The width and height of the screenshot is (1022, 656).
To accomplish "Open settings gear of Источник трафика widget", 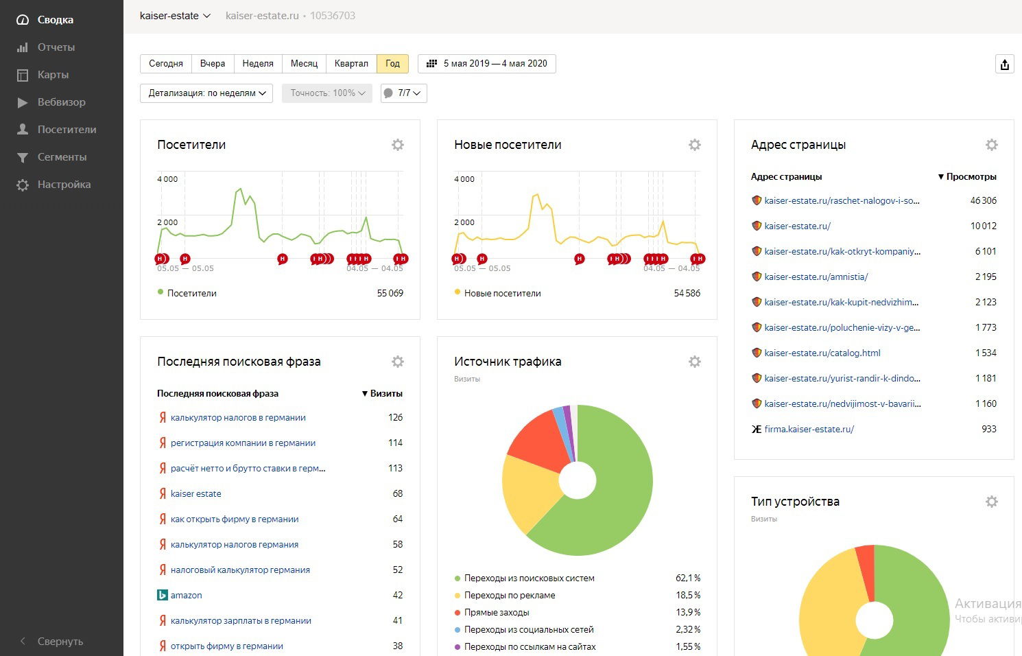I will (695, 362).
